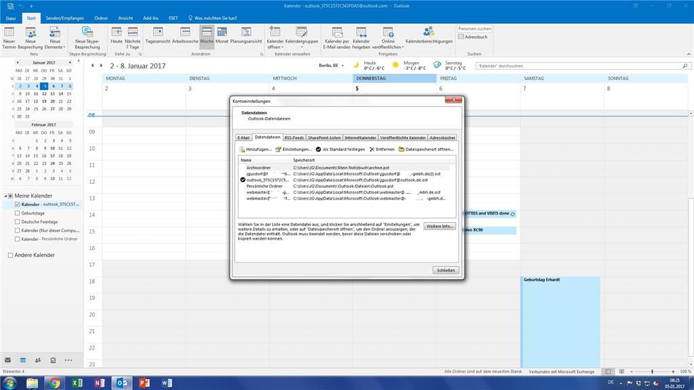Open Neue Elemente in the ribbon
Viewport: 694px width, 390px height.
pos(55,38)
